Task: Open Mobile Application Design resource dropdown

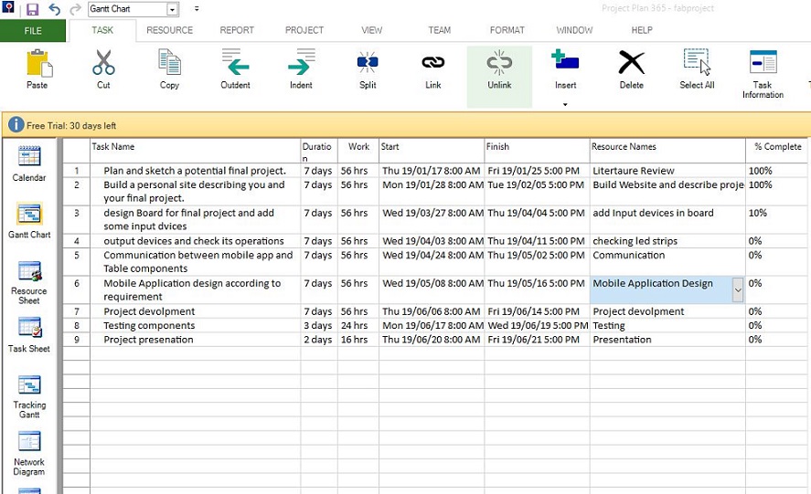Action: pyautogui.click(x=738, y=289)
